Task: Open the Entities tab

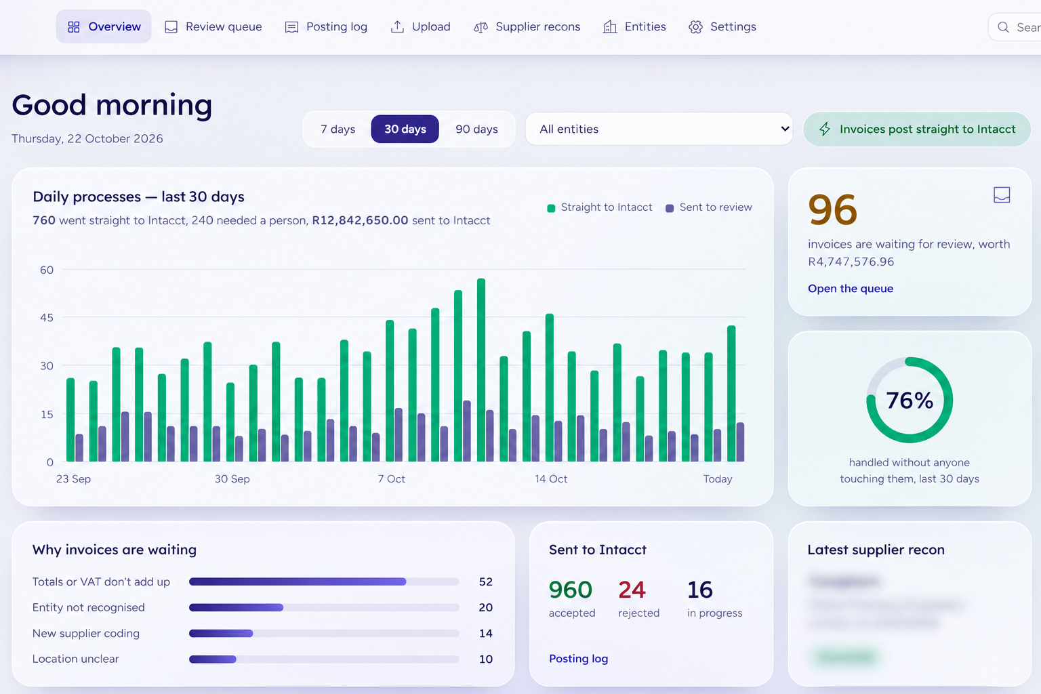Action: tap(635, 27)
